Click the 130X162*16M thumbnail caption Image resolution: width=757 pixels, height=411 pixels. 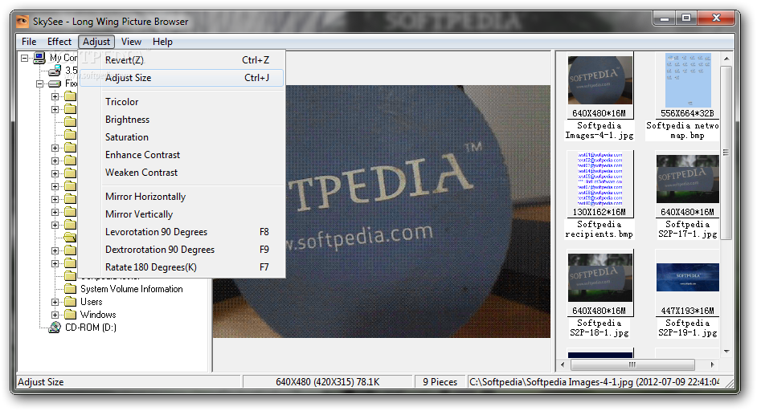click(599, 212)
